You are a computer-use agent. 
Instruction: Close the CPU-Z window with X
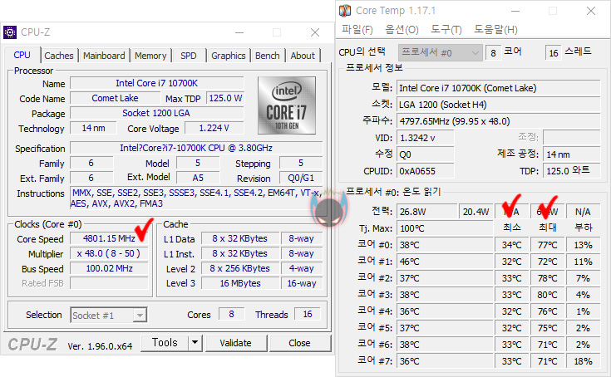click(x=315, y=32)
